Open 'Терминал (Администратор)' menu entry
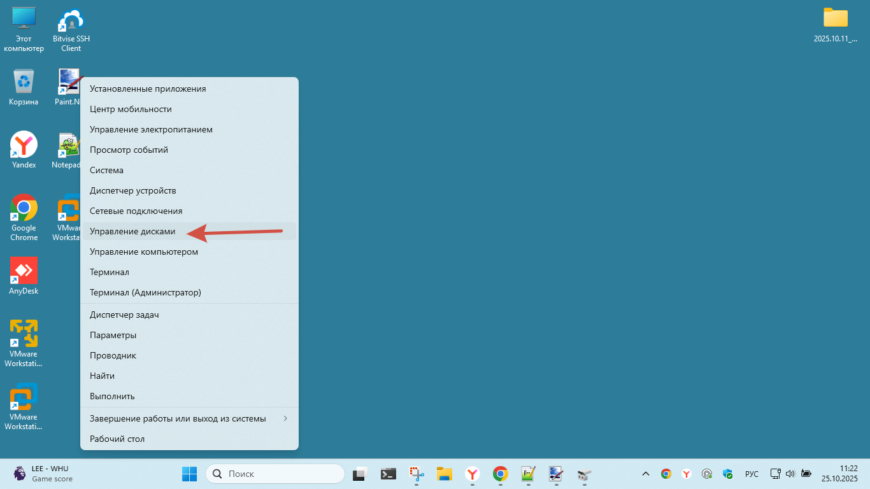Screen dimensions: 870x489 [145, 292]
